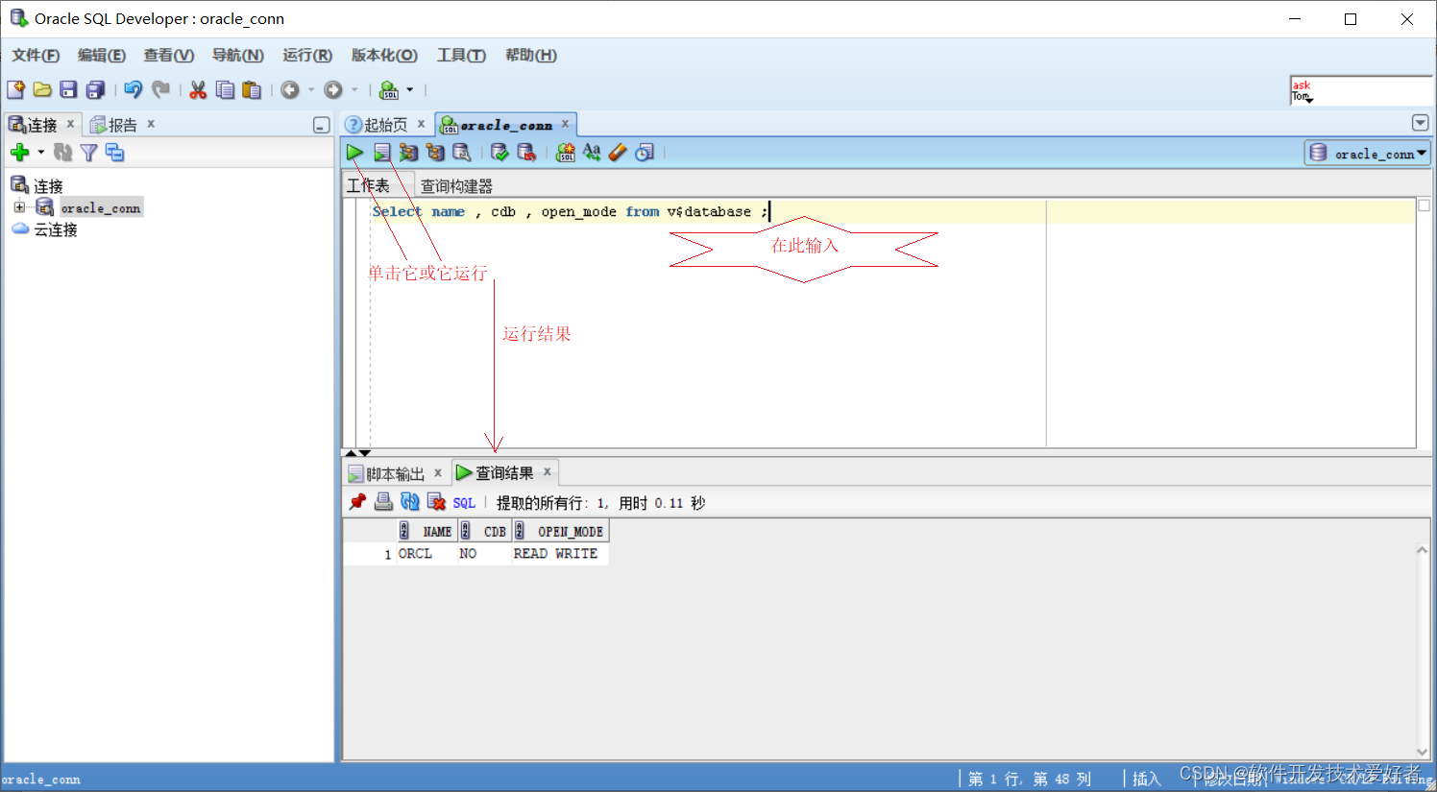Select the 连接 root tree node
1437x792 pixels.
pos(48,185)
